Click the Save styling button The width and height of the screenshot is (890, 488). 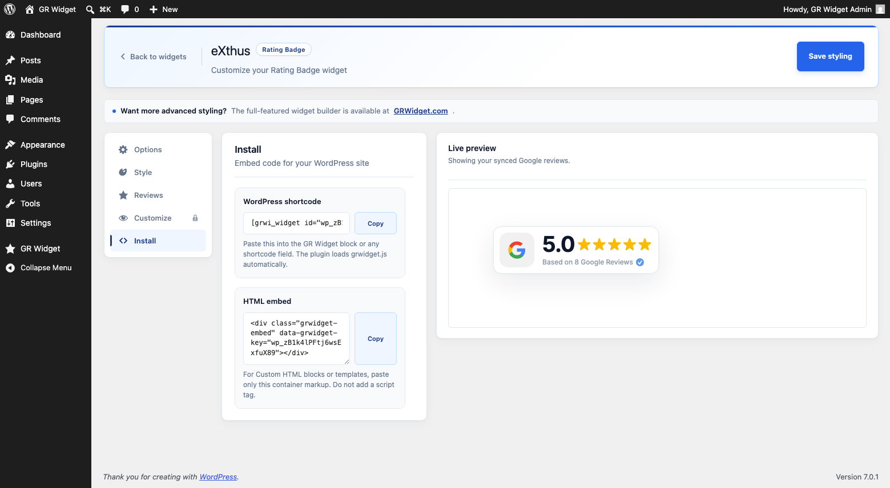point(830,56)
